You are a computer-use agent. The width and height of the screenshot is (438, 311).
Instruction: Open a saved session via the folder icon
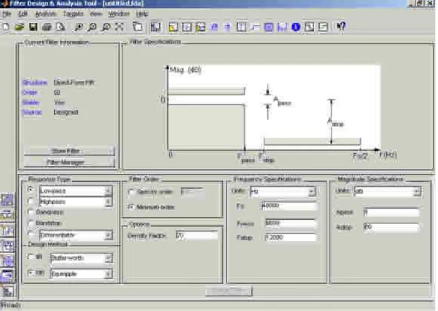(19, 27)
